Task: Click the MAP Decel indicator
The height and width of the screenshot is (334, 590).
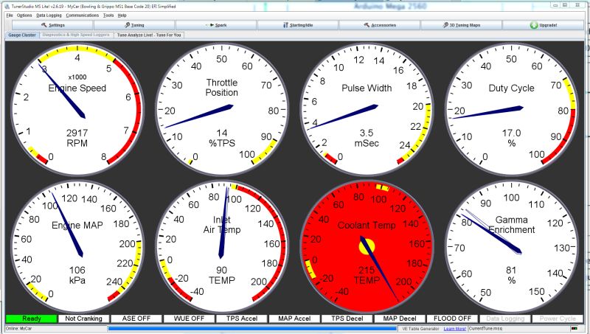Action: 400,319
